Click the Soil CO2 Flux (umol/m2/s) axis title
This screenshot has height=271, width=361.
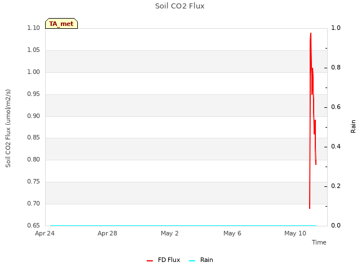(x=8, y=128)
